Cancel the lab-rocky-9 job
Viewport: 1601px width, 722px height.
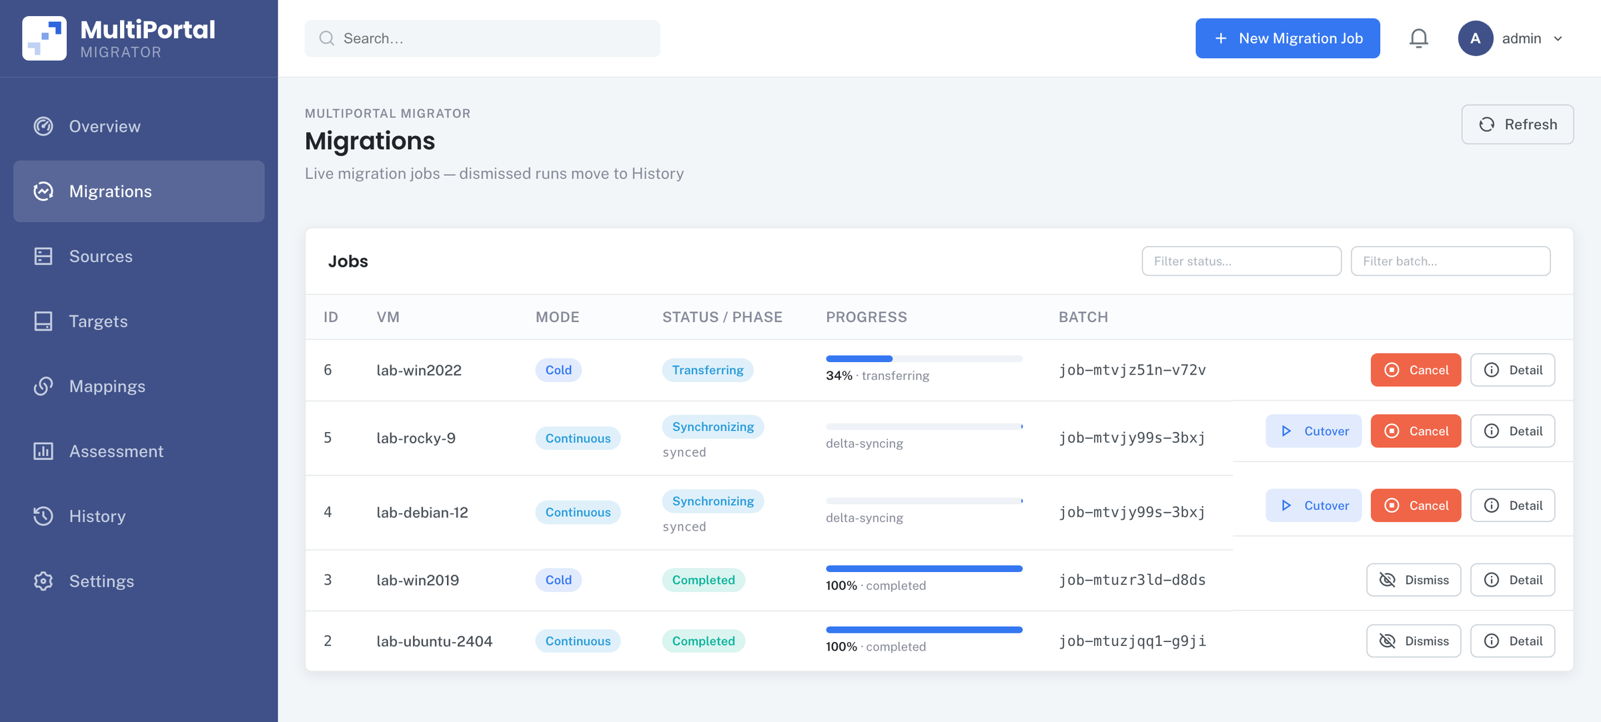(x=1416, y=431)
